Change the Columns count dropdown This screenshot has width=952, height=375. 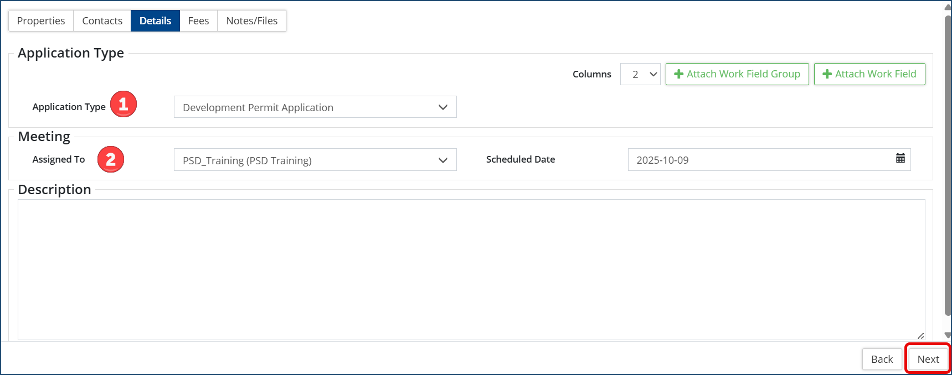point(640,74)
